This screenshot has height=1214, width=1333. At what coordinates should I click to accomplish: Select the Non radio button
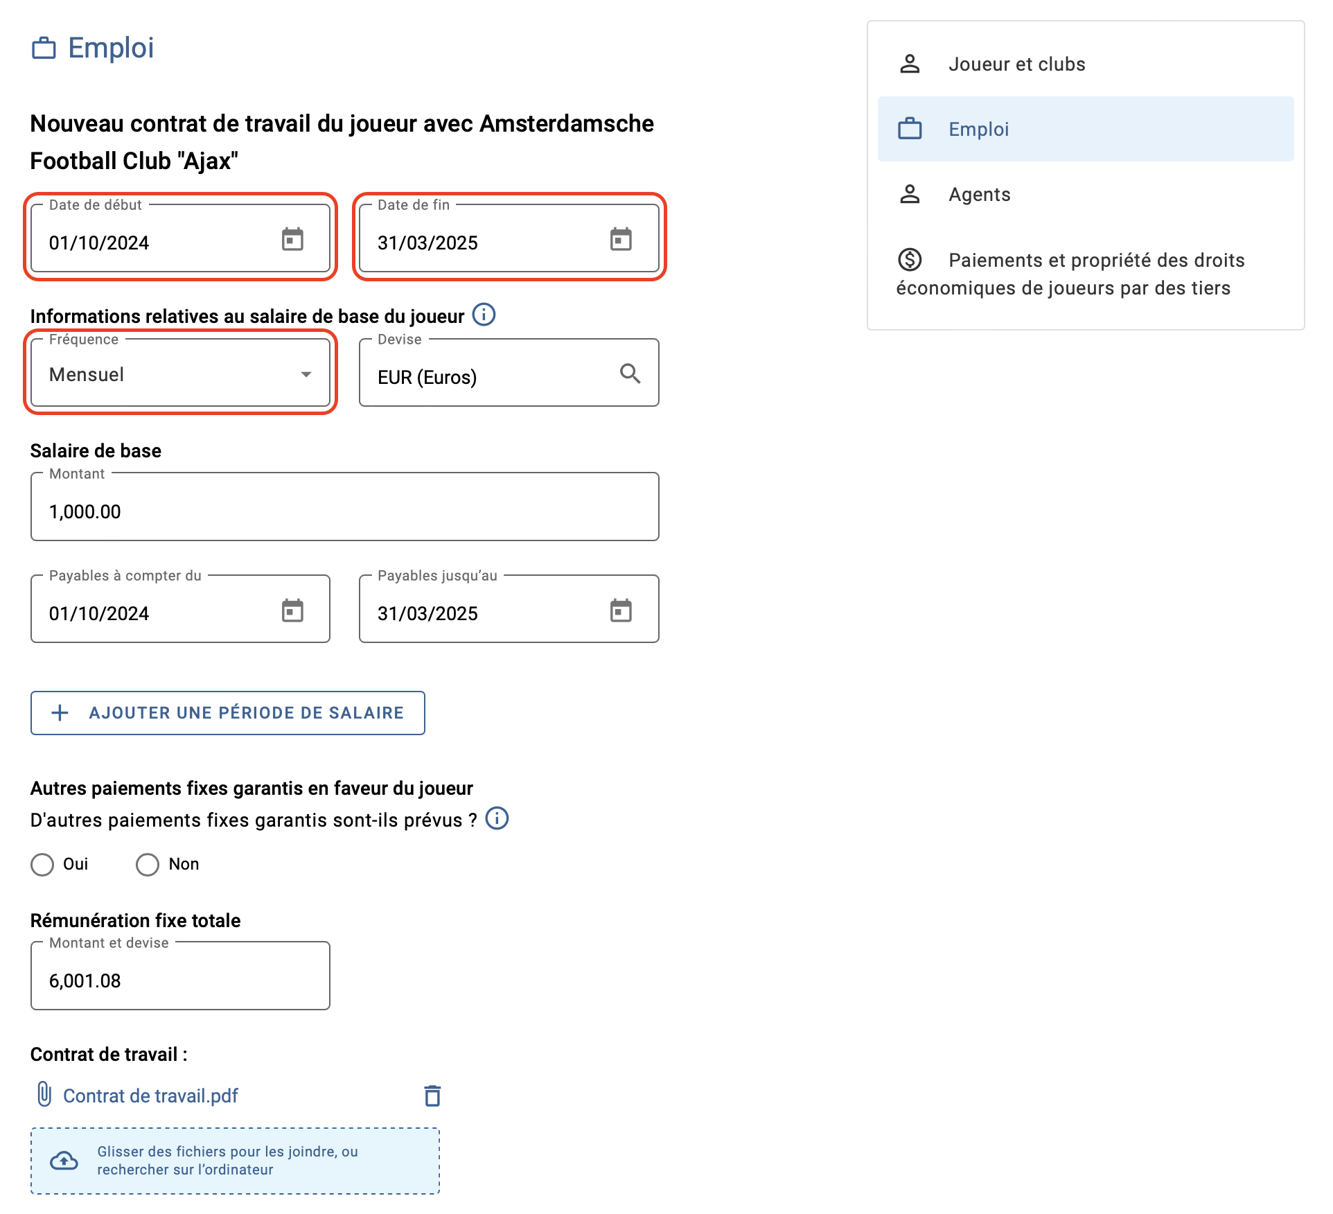(148, 864)
